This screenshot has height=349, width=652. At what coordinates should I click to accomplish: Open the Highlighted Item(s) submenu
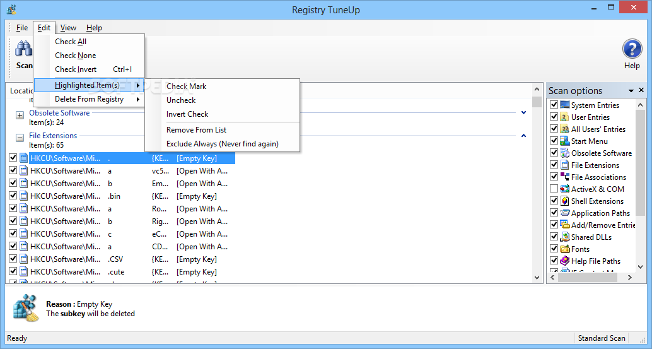pos(89,85)
